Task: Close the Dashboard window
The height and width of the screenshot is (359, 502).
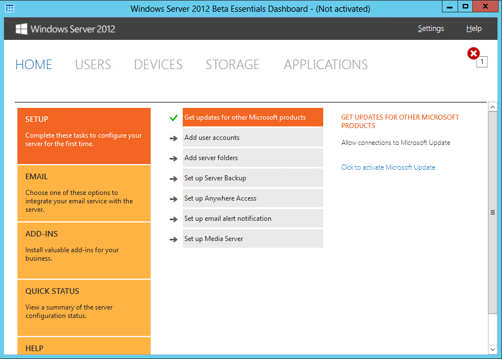Action: 485,7
